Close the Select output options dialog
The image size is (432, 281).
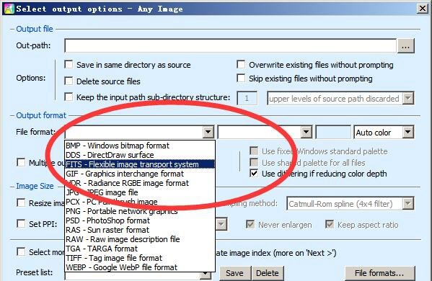point(423,8)
